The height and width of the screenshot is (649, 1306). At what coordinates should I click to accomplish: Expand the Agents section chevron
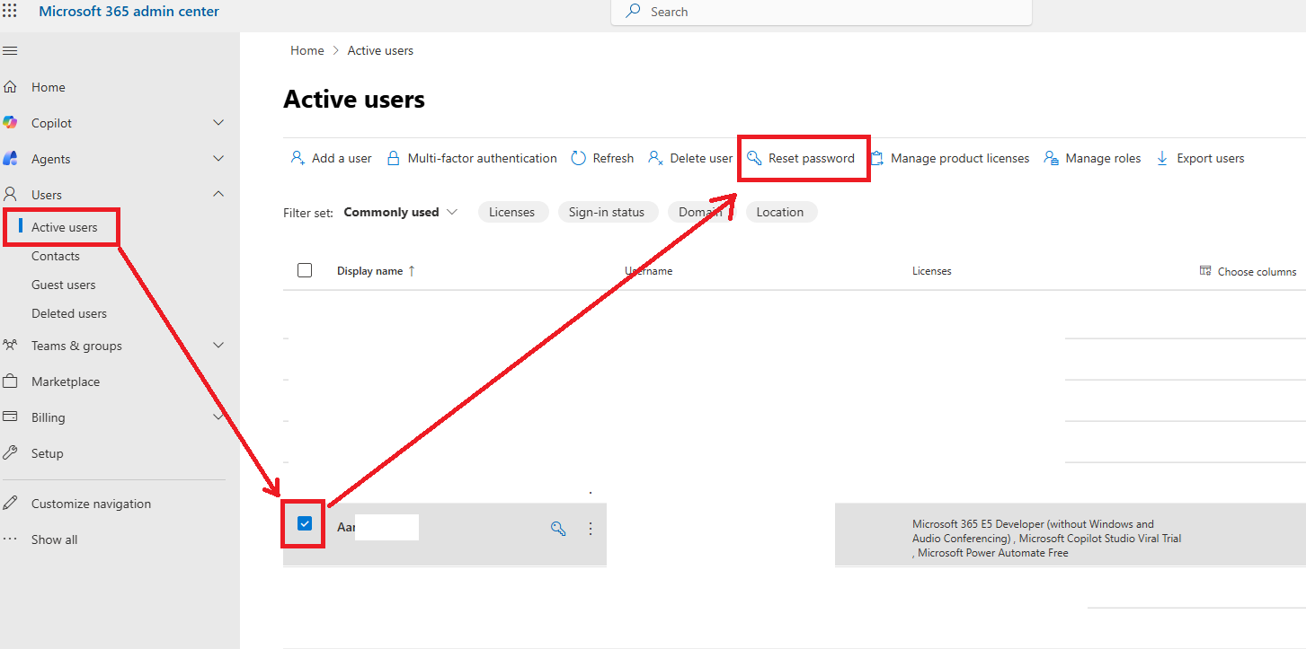click(218, 158)
